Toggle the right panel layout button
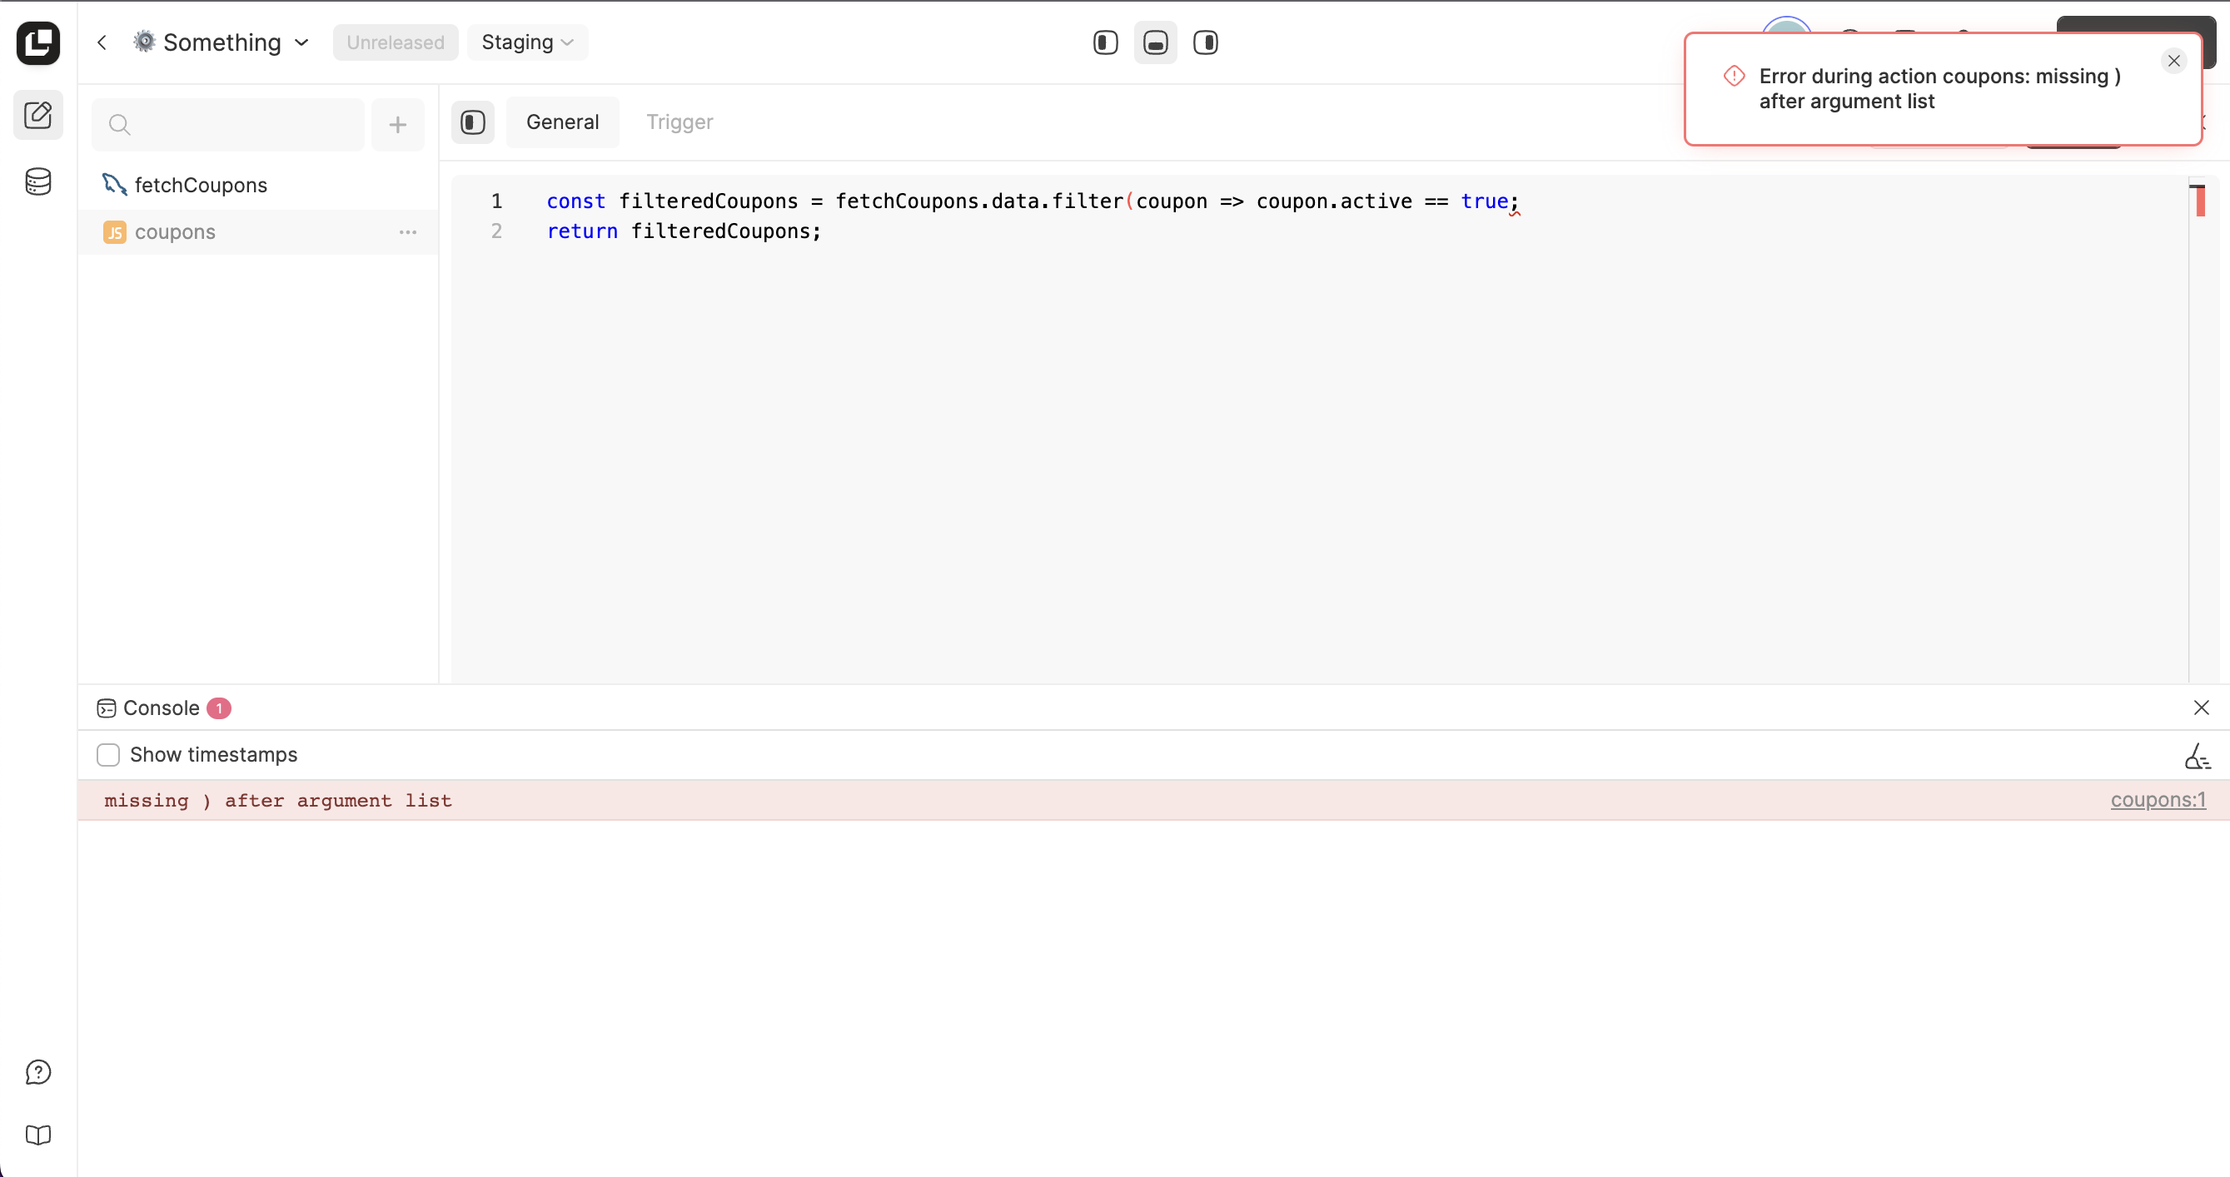 [x=1205, y=42]
